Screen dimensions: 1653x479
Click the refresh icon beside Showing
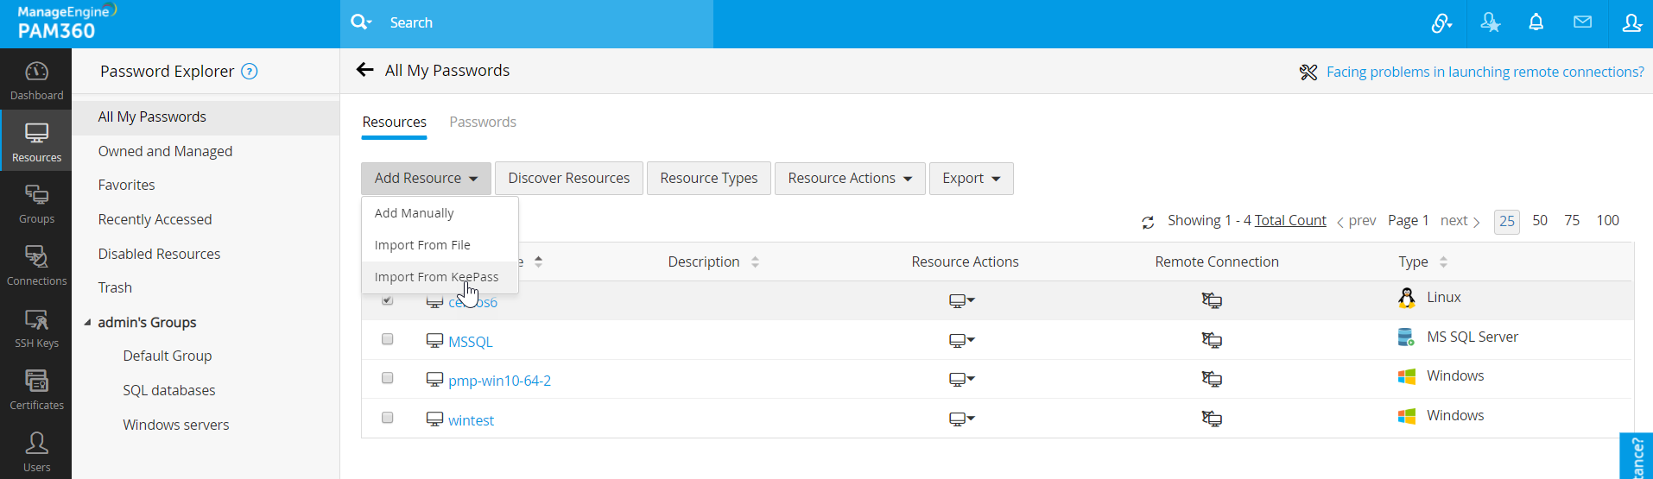(1148, 223)
